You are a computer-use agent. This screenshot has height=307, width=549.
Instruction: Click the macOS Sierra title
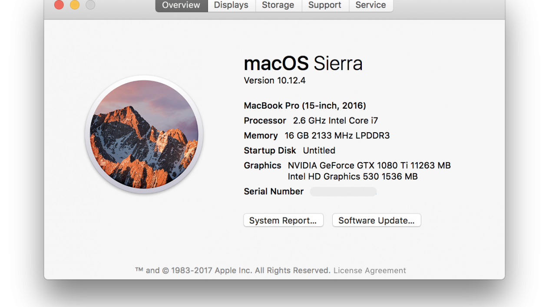[303, 63]
